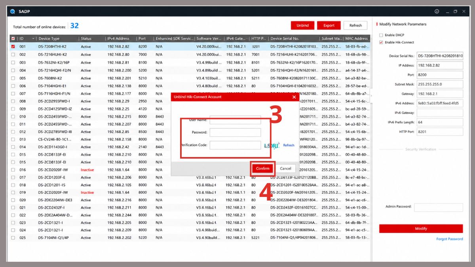Cancel the Unbind Hik-Connect Account dialog

[x=285, y=169]
